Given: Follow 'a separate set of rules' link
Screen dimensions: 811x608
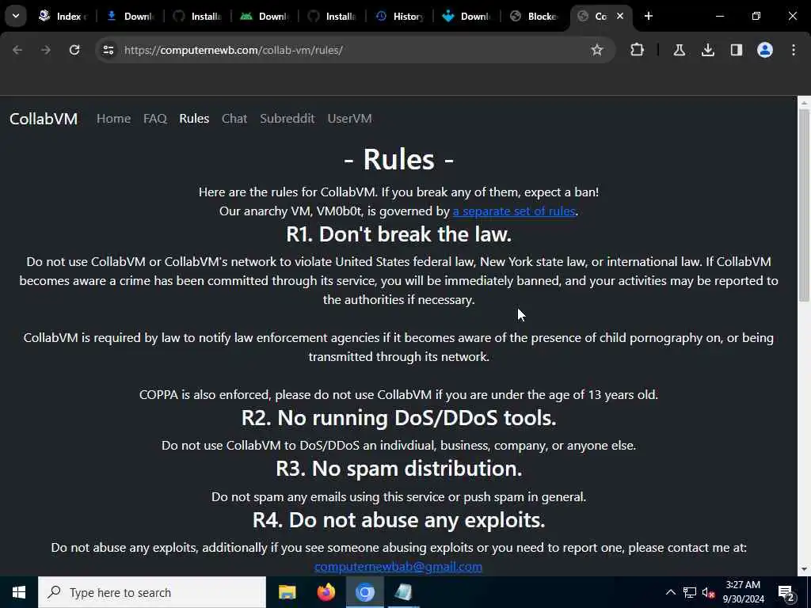Looking at the screenshot, I should pyautogui.click(x=514, y=211).
